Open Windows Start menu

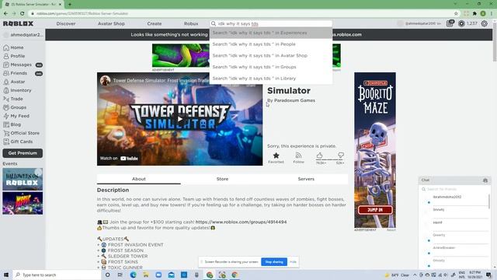[6, 275]
